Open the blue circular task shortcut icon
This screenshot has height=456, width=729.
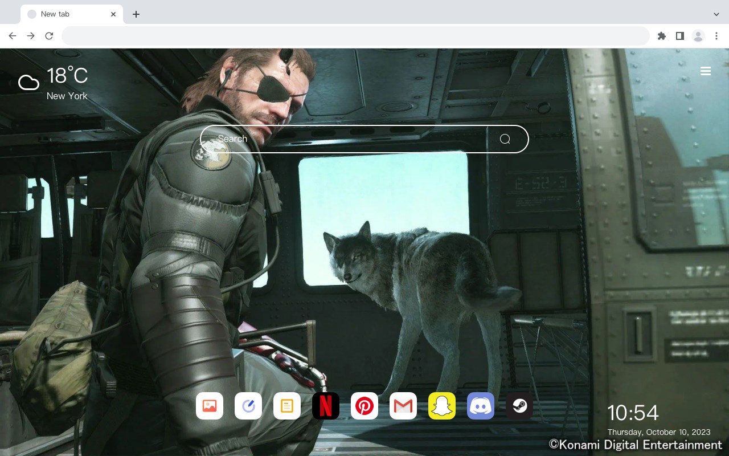pyautogui.click(x=248, y=406)
